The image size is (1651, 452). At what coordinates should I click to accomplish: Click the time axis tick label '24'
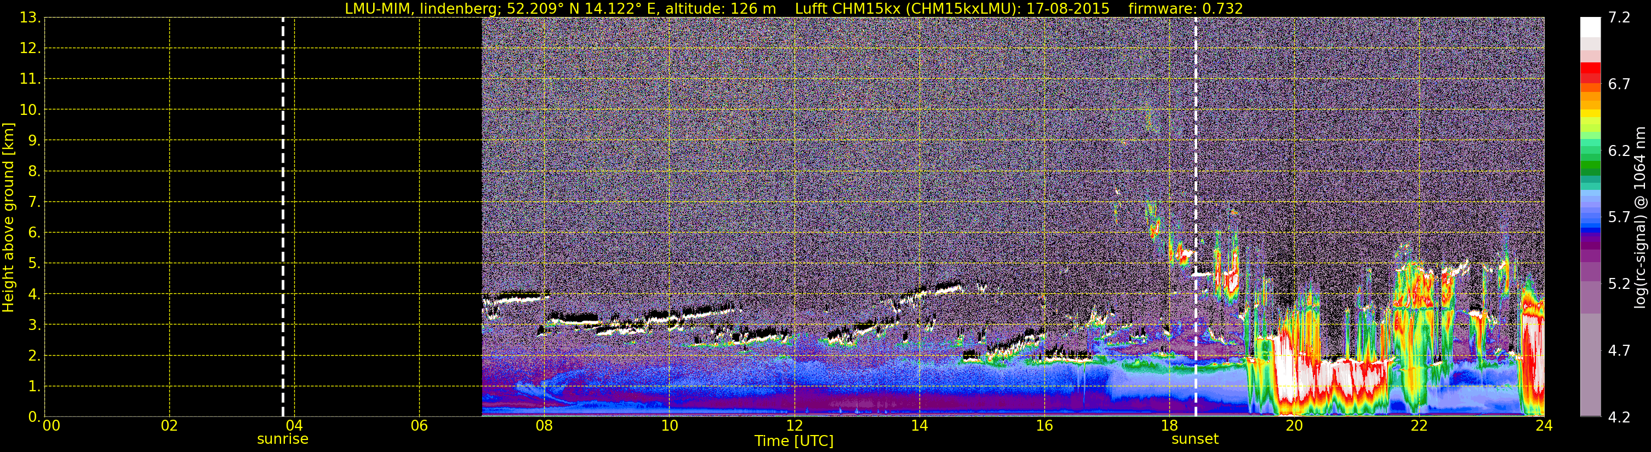pyautogui.click(x=1544, y=426)
